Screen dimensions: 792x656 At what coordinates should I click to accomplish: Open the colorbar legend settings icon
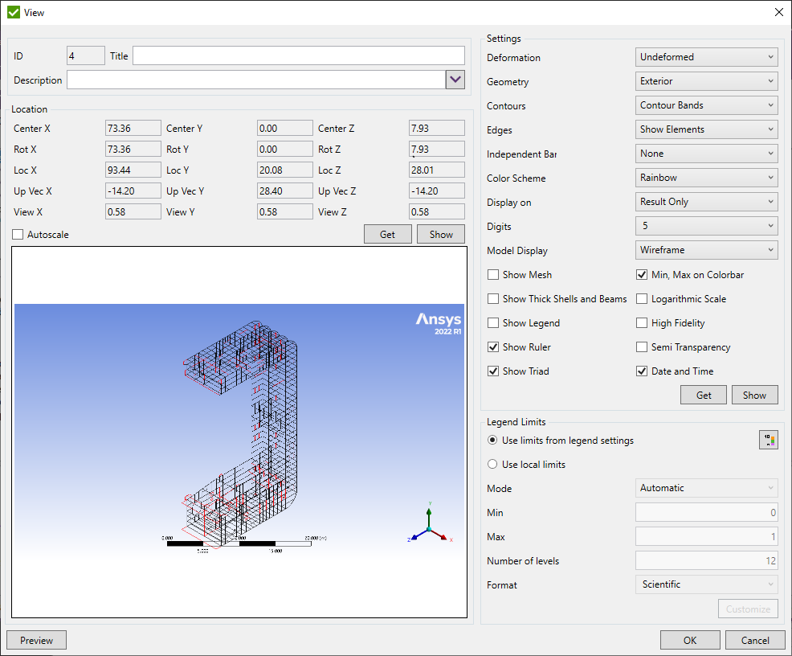769,440
